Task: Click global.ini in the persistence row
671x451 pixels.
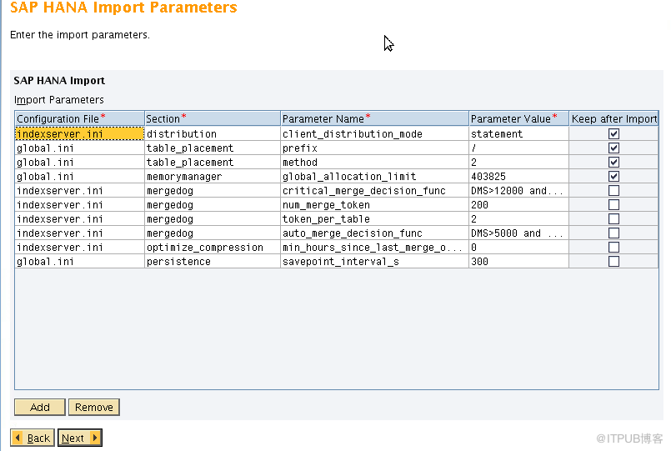Action: pyautogui.click(x=79, y=261)
